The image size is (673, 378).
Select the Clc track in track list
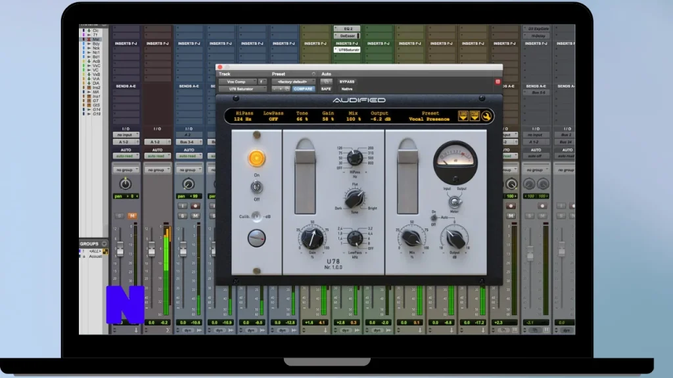[x=95, y=31]
